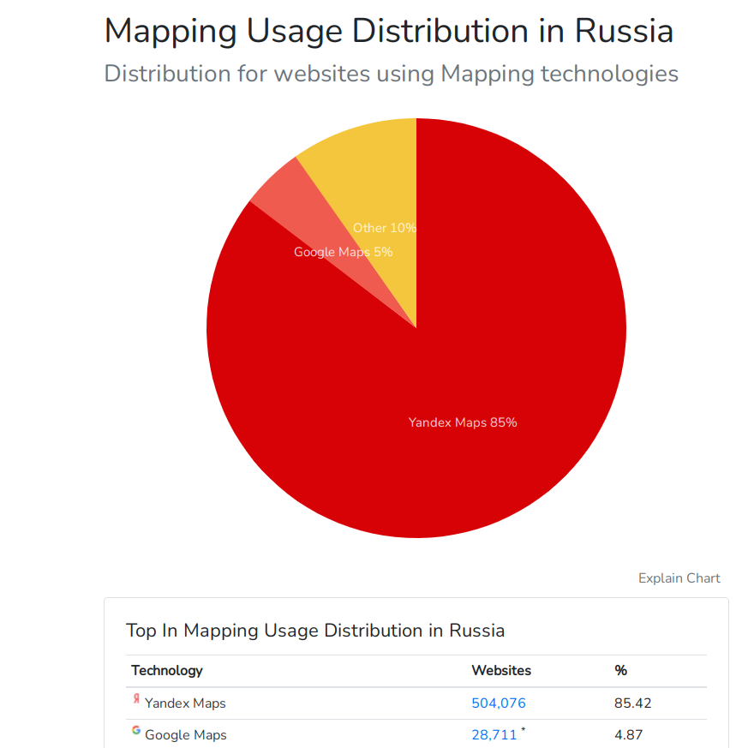This screenshot has height=748, width=742.
Task: Click the % column header
Action: point(621,671)
